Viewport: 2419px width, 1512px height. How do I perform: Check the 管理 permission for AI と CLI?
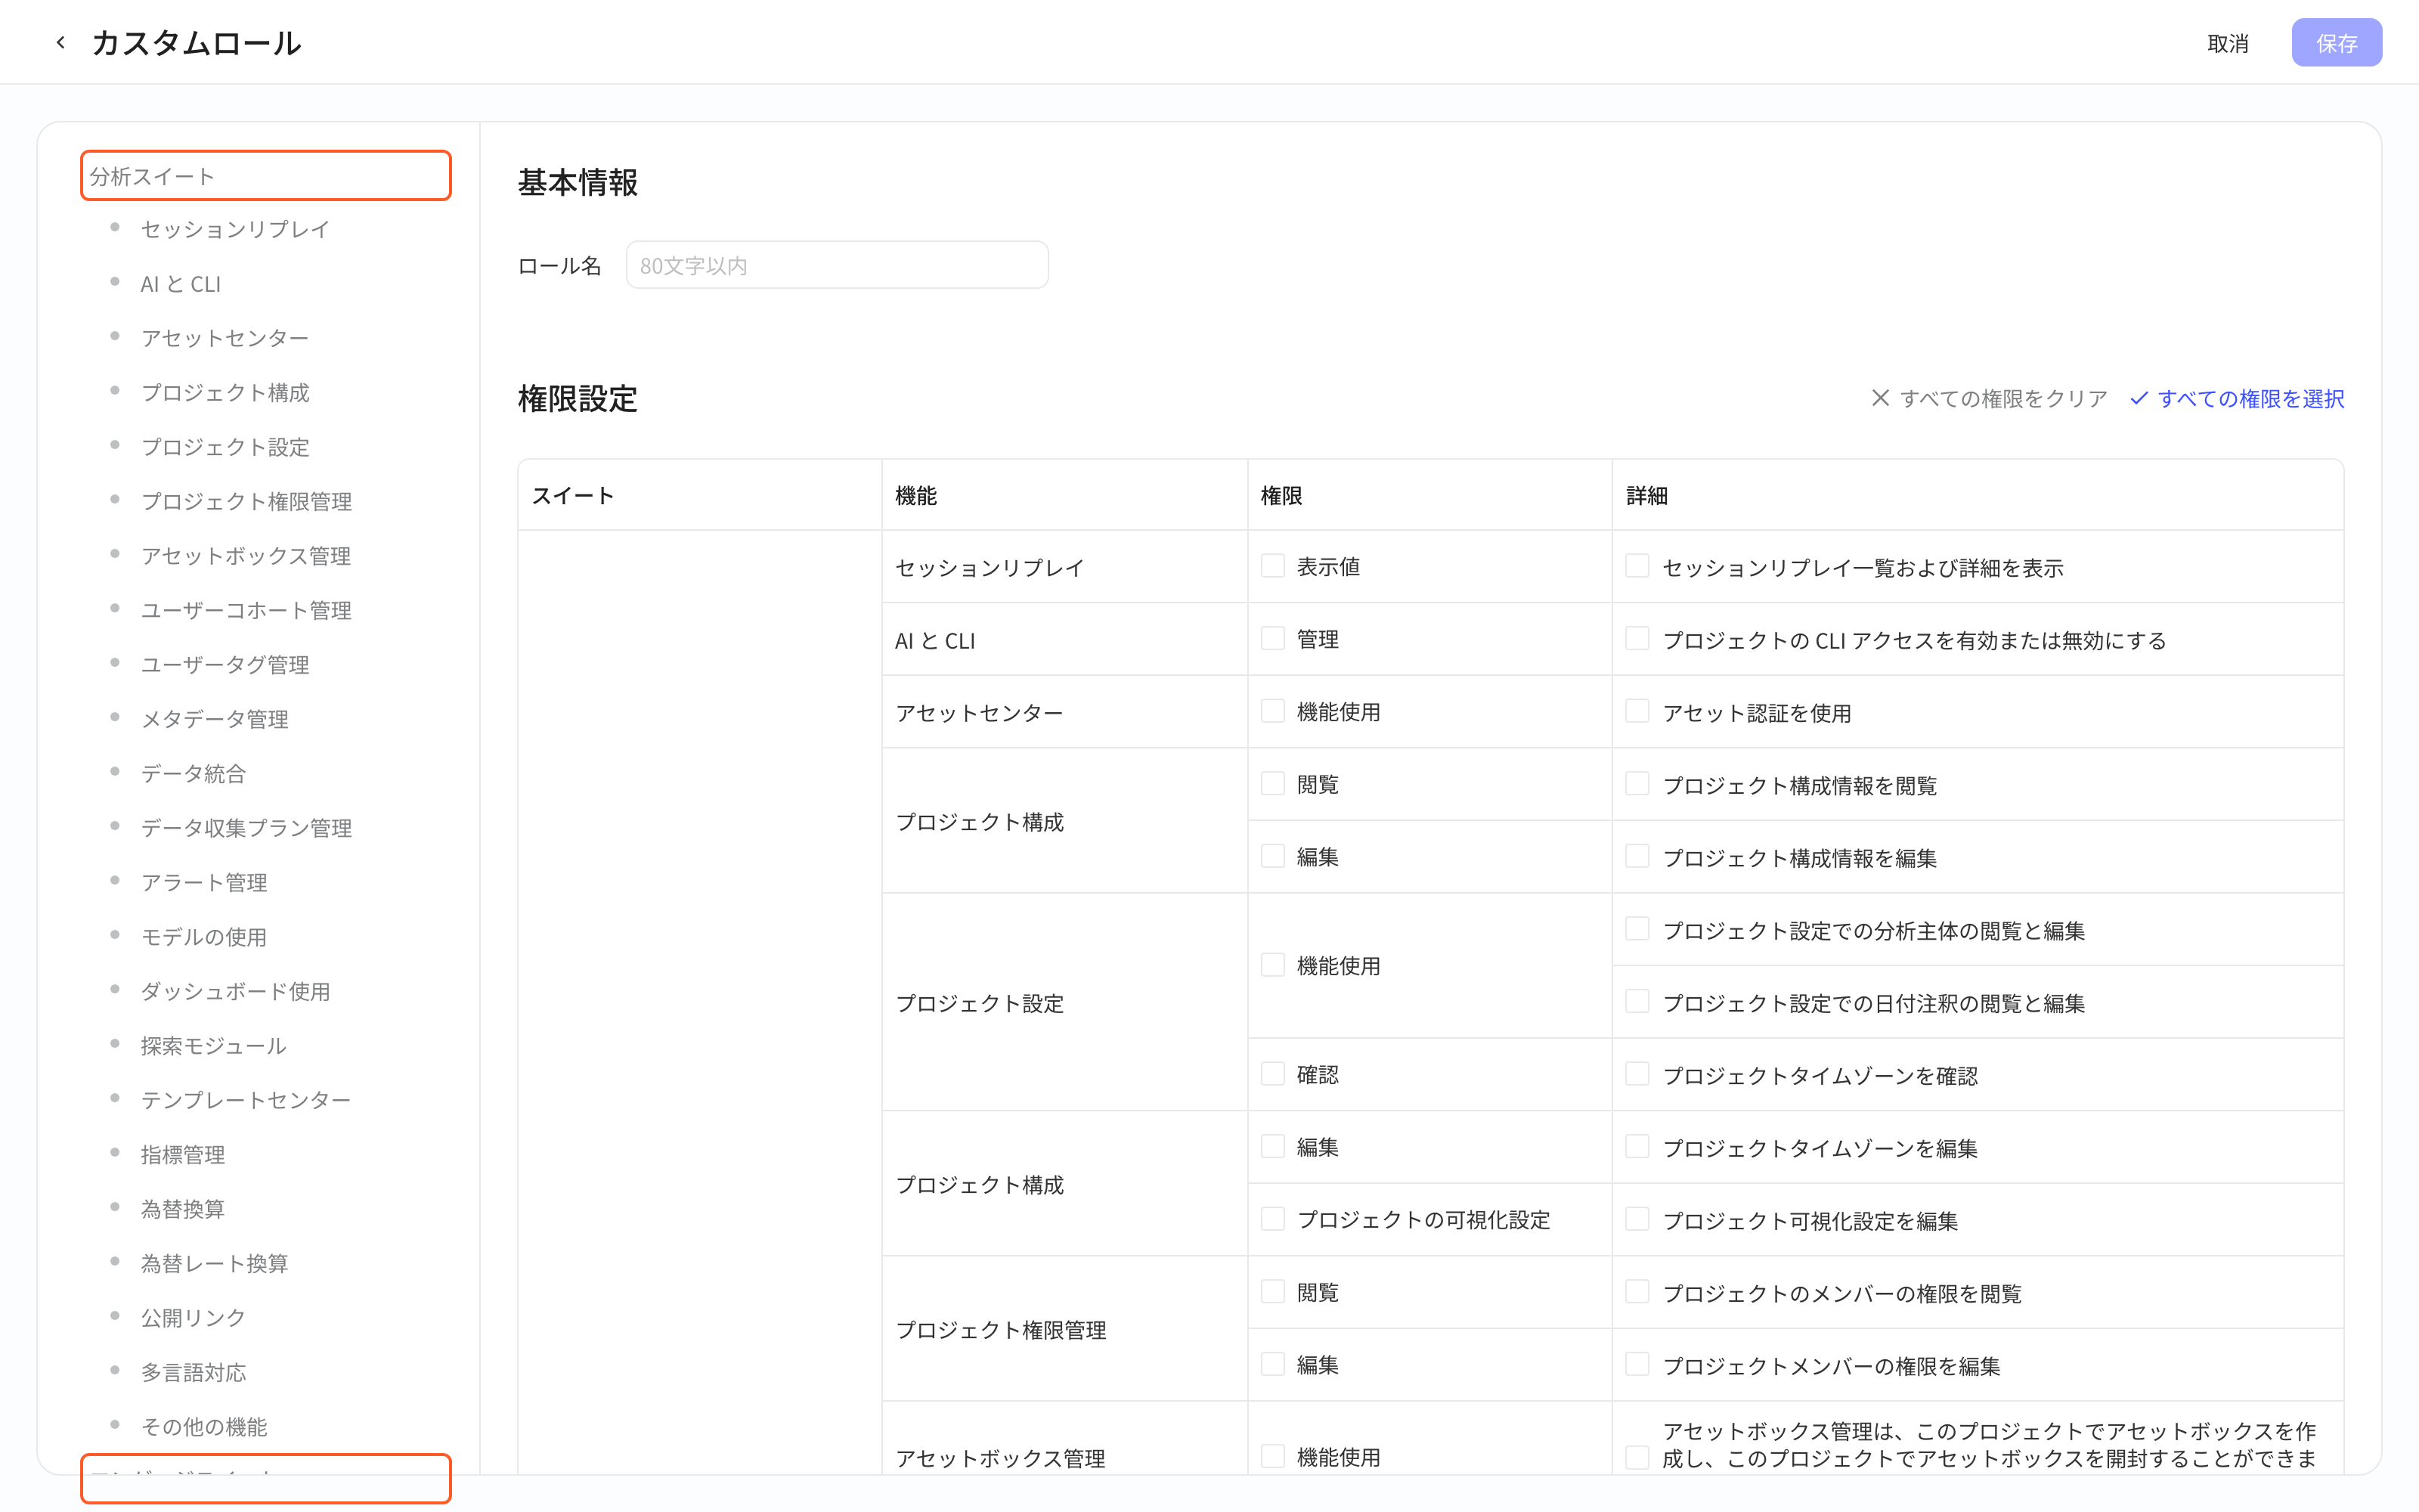pos(1272,639)
